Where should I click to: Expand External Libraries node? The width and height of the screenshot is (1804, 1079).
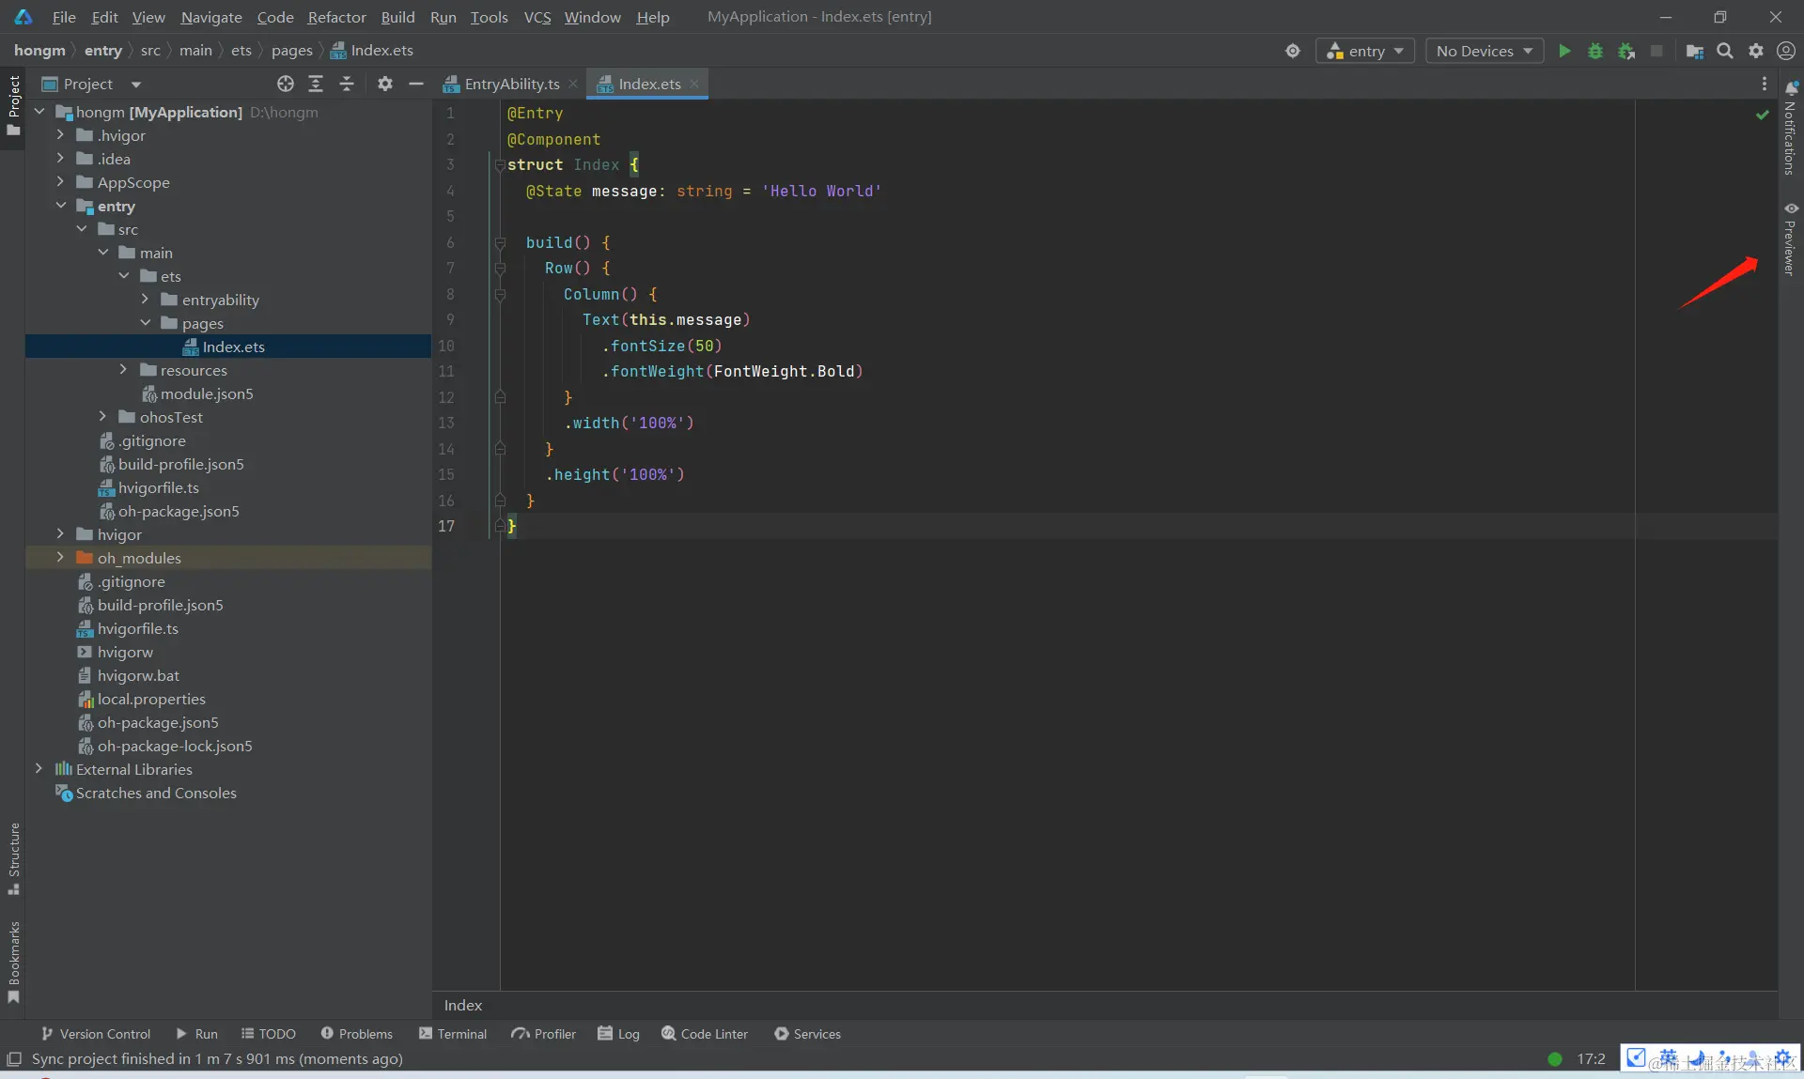(39, 769)
